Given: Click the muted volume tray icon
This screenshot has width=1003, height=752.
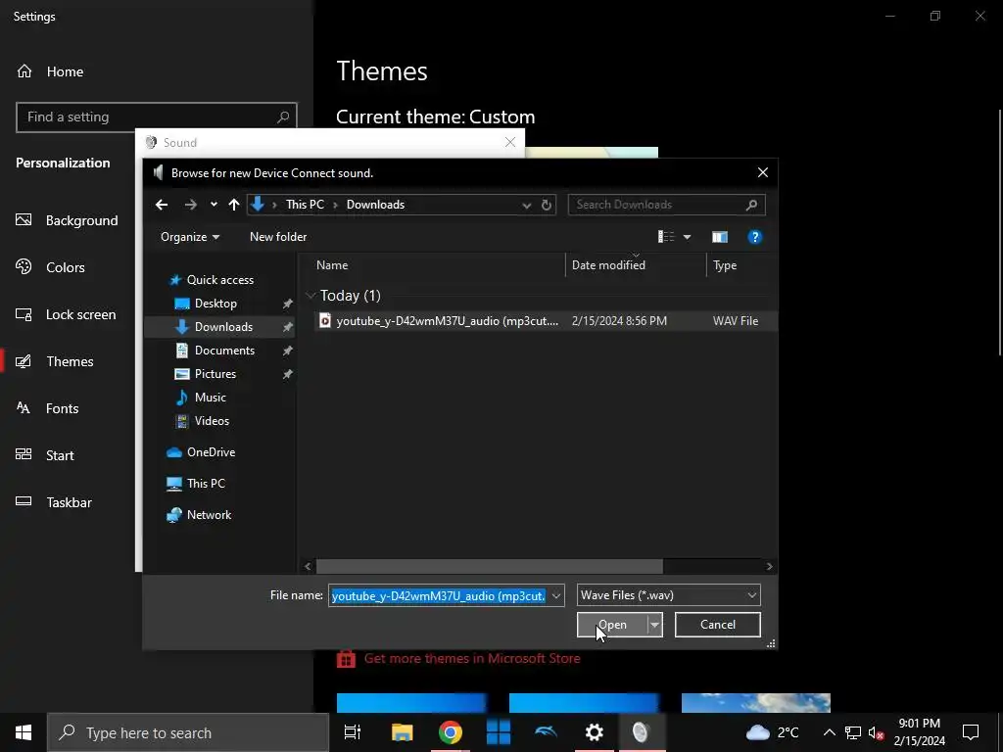Looking at the screenshot, I should pyautogui.click(x=876, y=732).
